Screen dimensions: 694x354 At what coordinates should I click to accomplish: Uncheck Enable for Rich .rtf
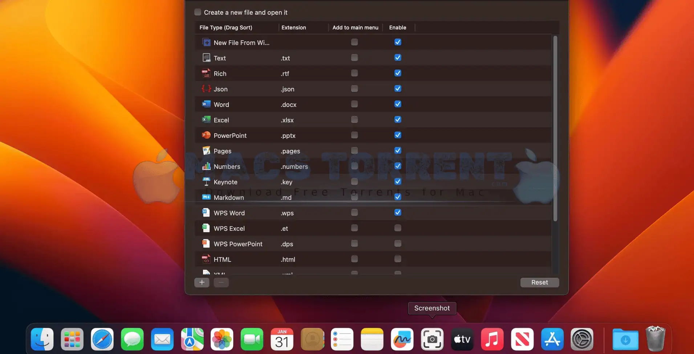tap(398, 73)
